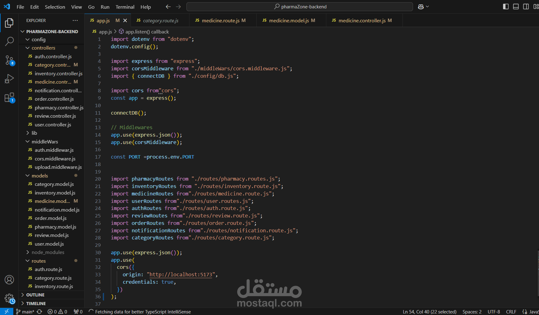Switch to the medicine.route.js tab
The height and width of the screenshot is (315, 539).
223,20
